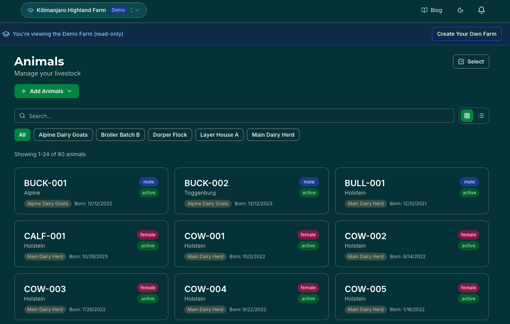Image resolution: width=510 pixels, height=324 pixels.
Task: Click the magnifying glass search icon
Action: (22, 116)
